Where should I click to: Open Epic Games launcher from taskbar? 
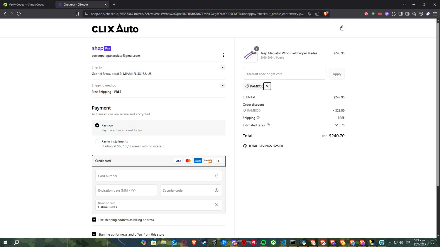[214, 242]
